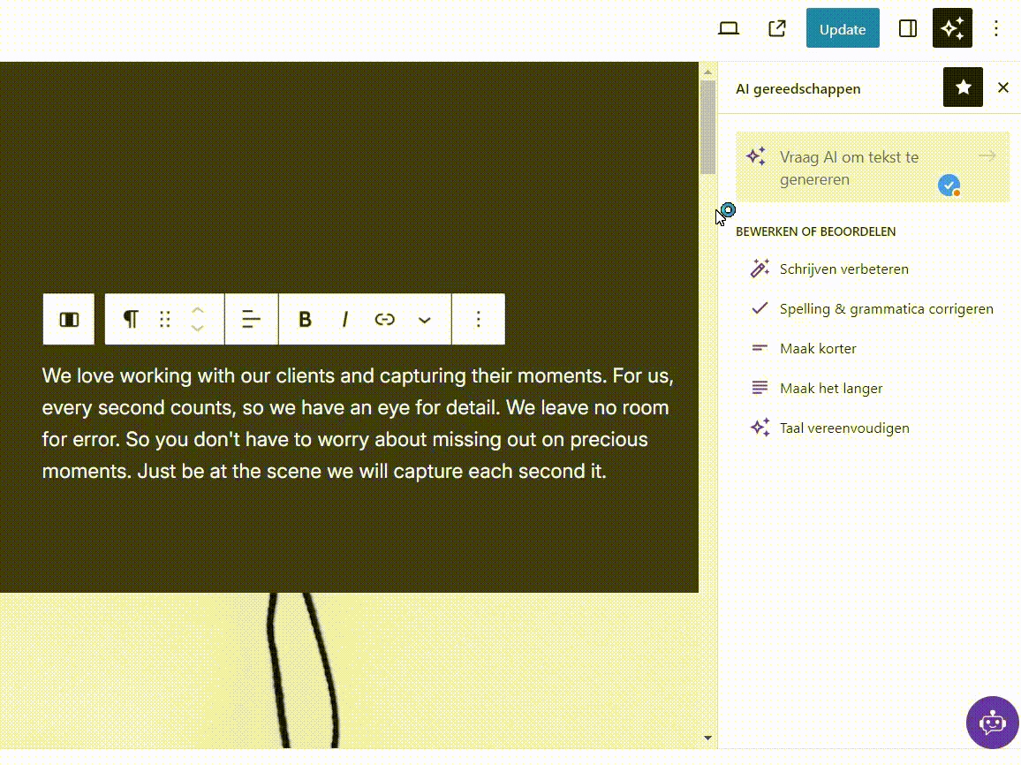
Task: Toggle bold formatting
Action: [305, 319]
